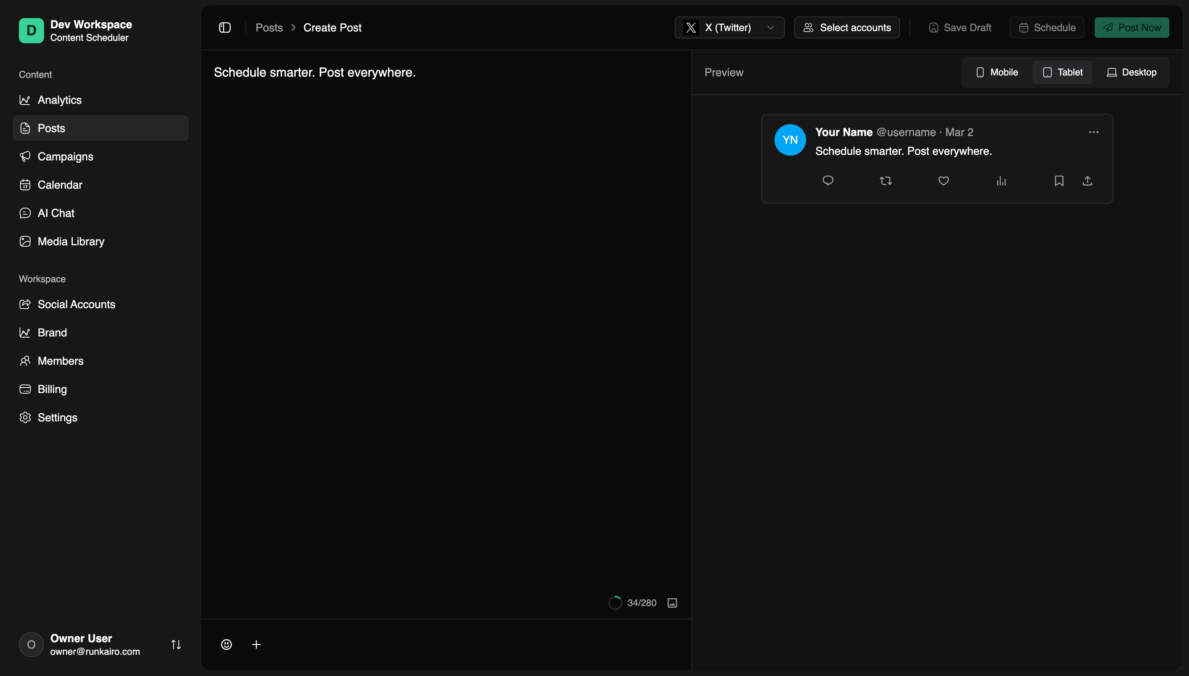Click the Post Now button
This screenshot has width=1189, height=676.
[1132, 28]
